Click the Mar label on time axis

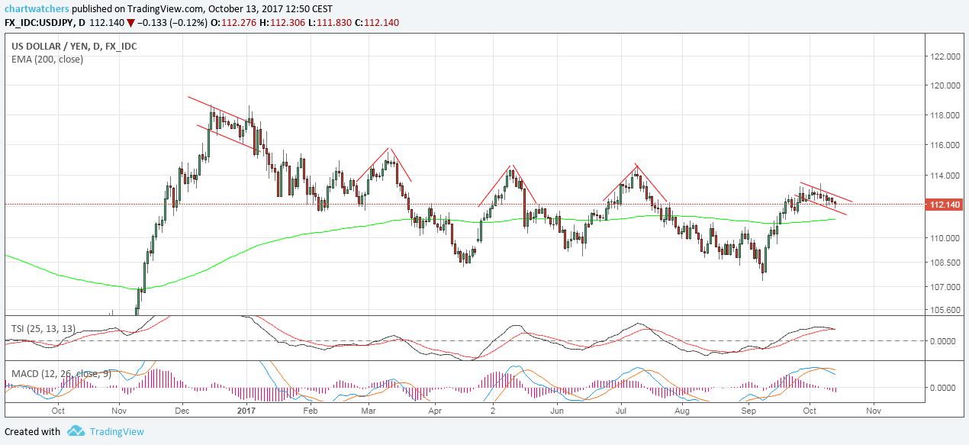(368, 410)
